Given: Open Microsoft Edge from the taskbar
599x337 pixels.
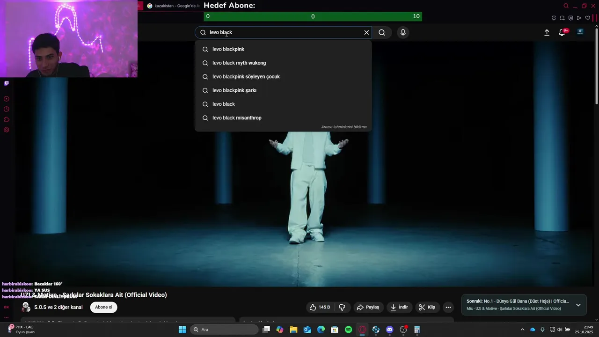Looking at the screenshot, I should pos(321,330).
